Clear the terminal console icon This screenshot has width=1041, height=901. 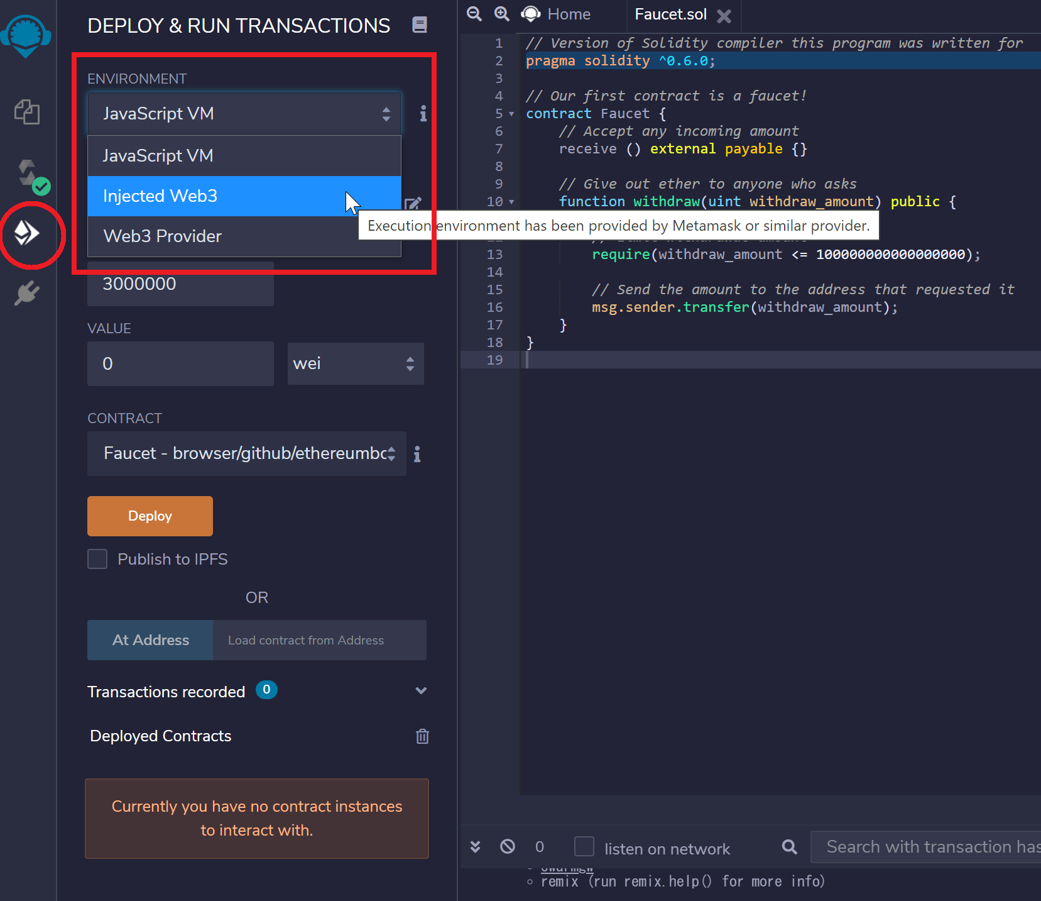click(x=508, y=846)
